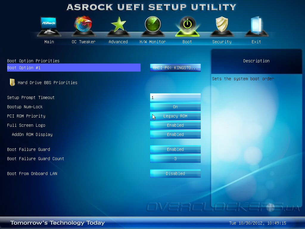Go to the H/W Monitor tab label
The image size is (305, 229).
click(153, 42)
